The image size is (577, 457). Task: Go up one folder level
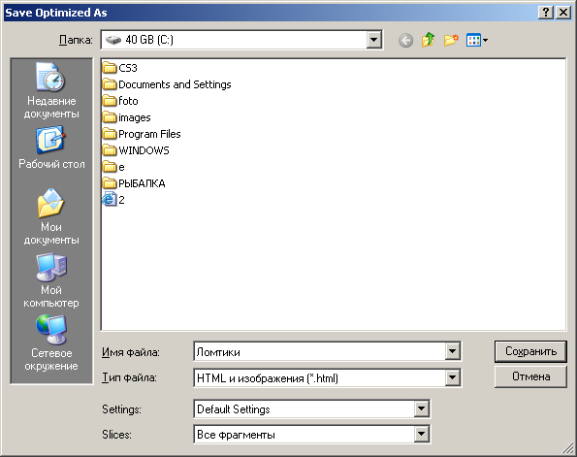[x=428, y=40]
